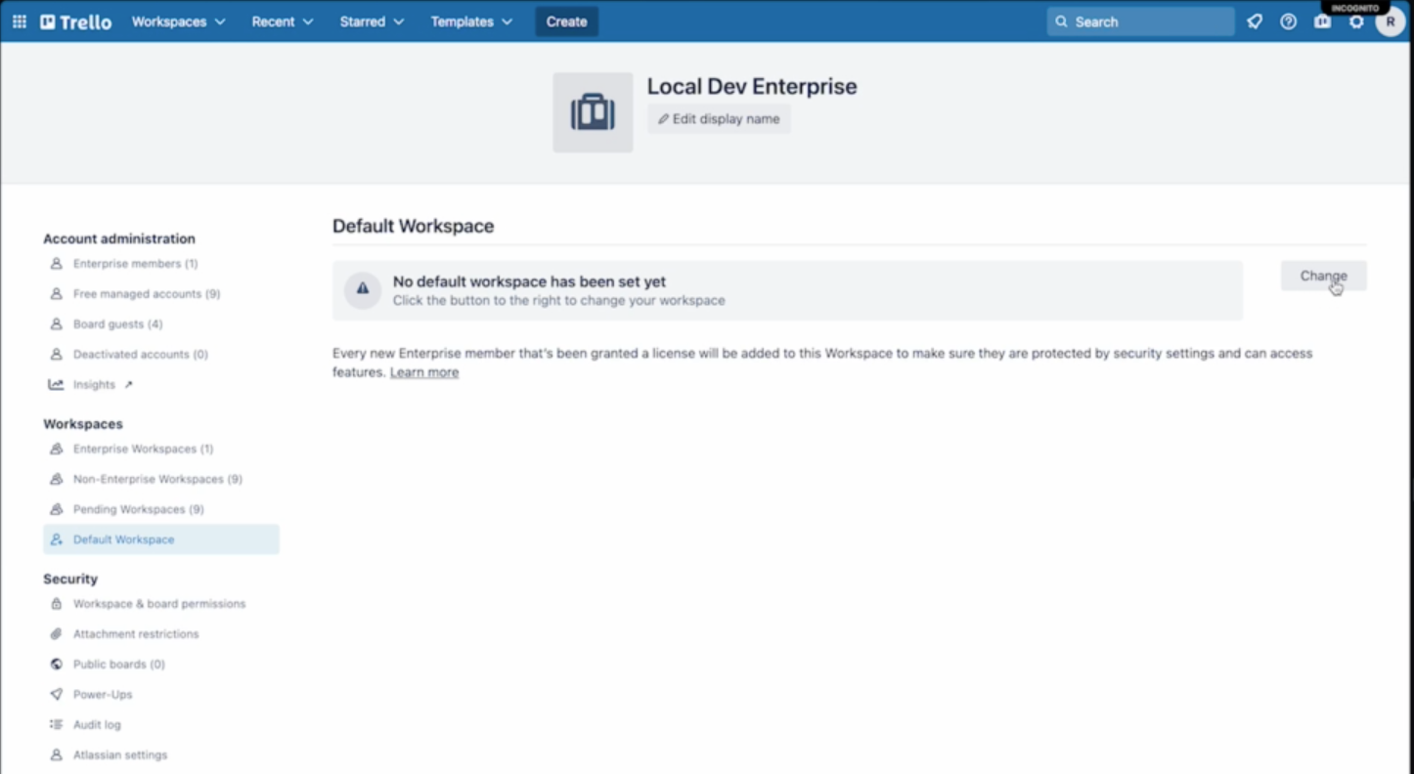This screenshot has height=774, width=1414.
Task: Click the person icon for Atlassian settings
Action: point(57,755)
